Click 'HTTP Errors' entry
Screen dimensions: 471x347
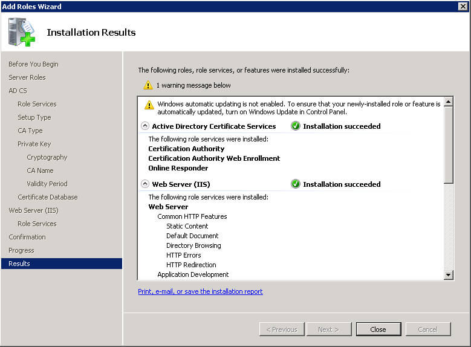[x=184, y=255]
